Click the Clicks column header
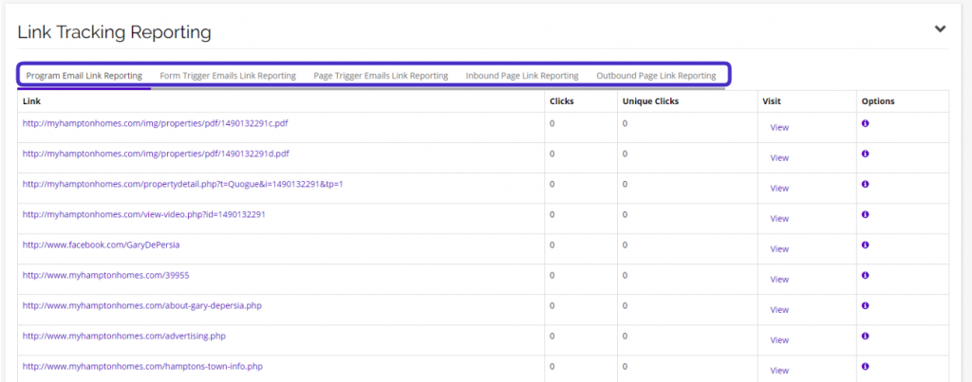 point(562,101)
